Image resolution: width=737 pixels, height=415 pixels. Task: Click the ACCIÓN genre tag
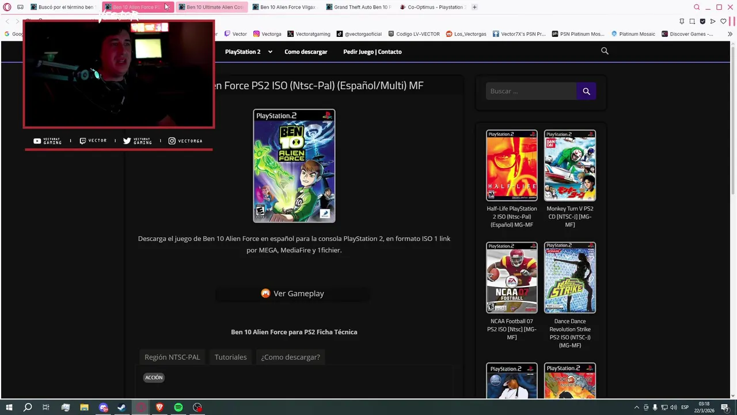click(x=154, y=378)
